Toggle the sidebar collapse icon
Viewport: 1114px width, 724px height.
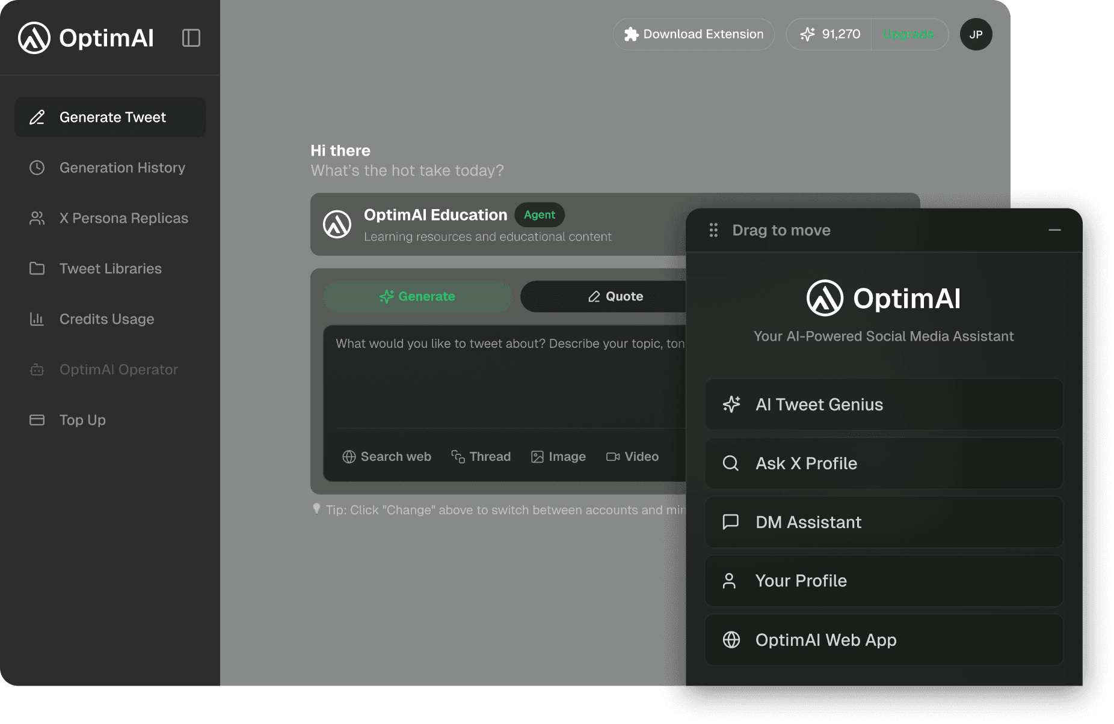pos(191,38)
